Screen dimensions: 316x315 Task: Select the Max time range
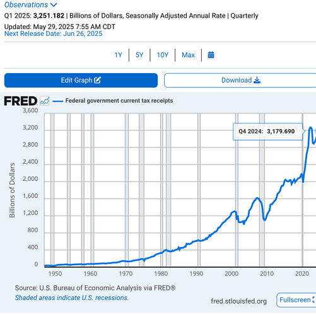click(188, 55)
